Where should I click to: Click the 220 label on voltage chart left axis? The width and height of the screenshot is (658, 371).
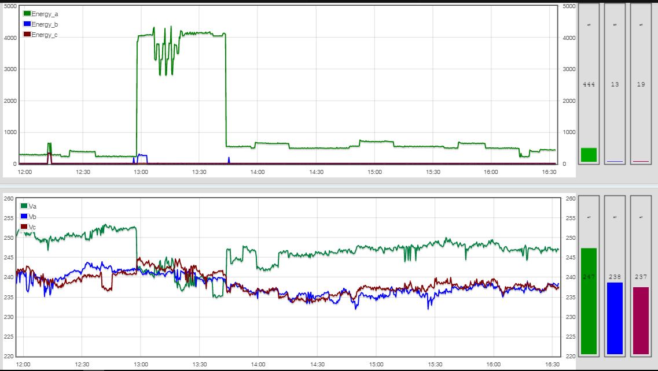click(9, 357)
